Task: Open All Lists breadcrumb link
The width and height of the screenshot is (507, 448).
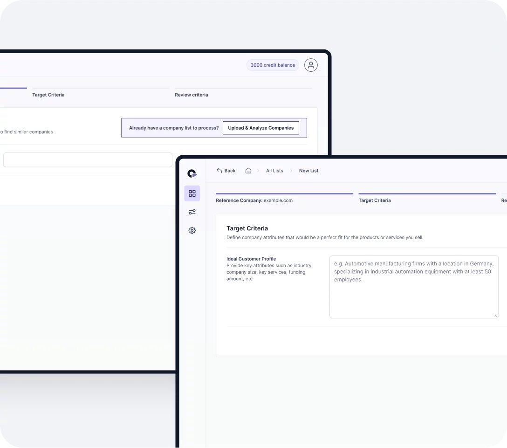Action: point(274,171)
